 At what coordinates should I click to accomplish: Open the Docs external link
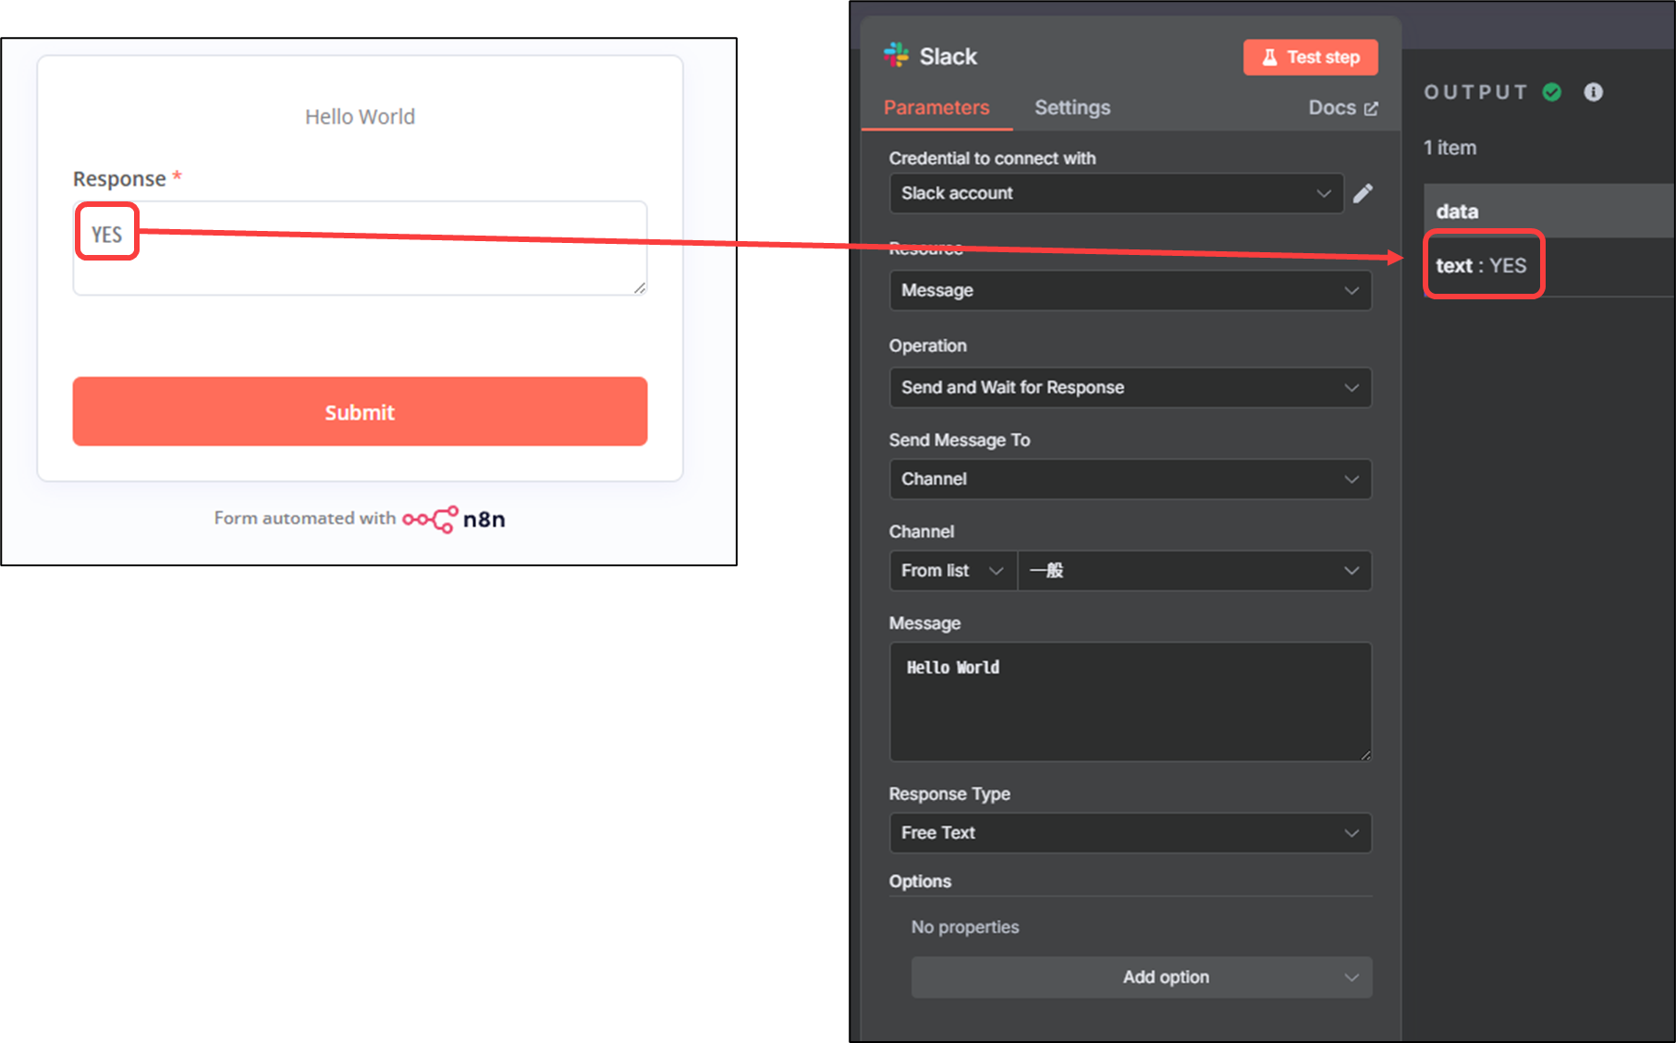1342,108
